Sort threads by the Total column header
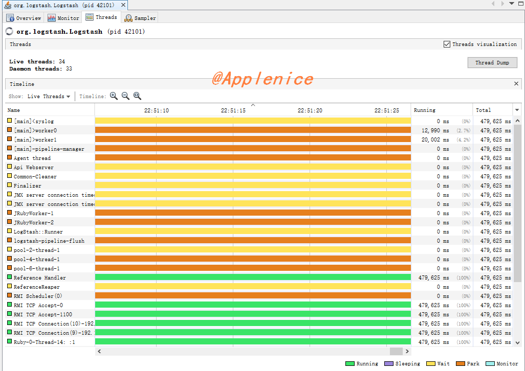 [x=493, y=110]
